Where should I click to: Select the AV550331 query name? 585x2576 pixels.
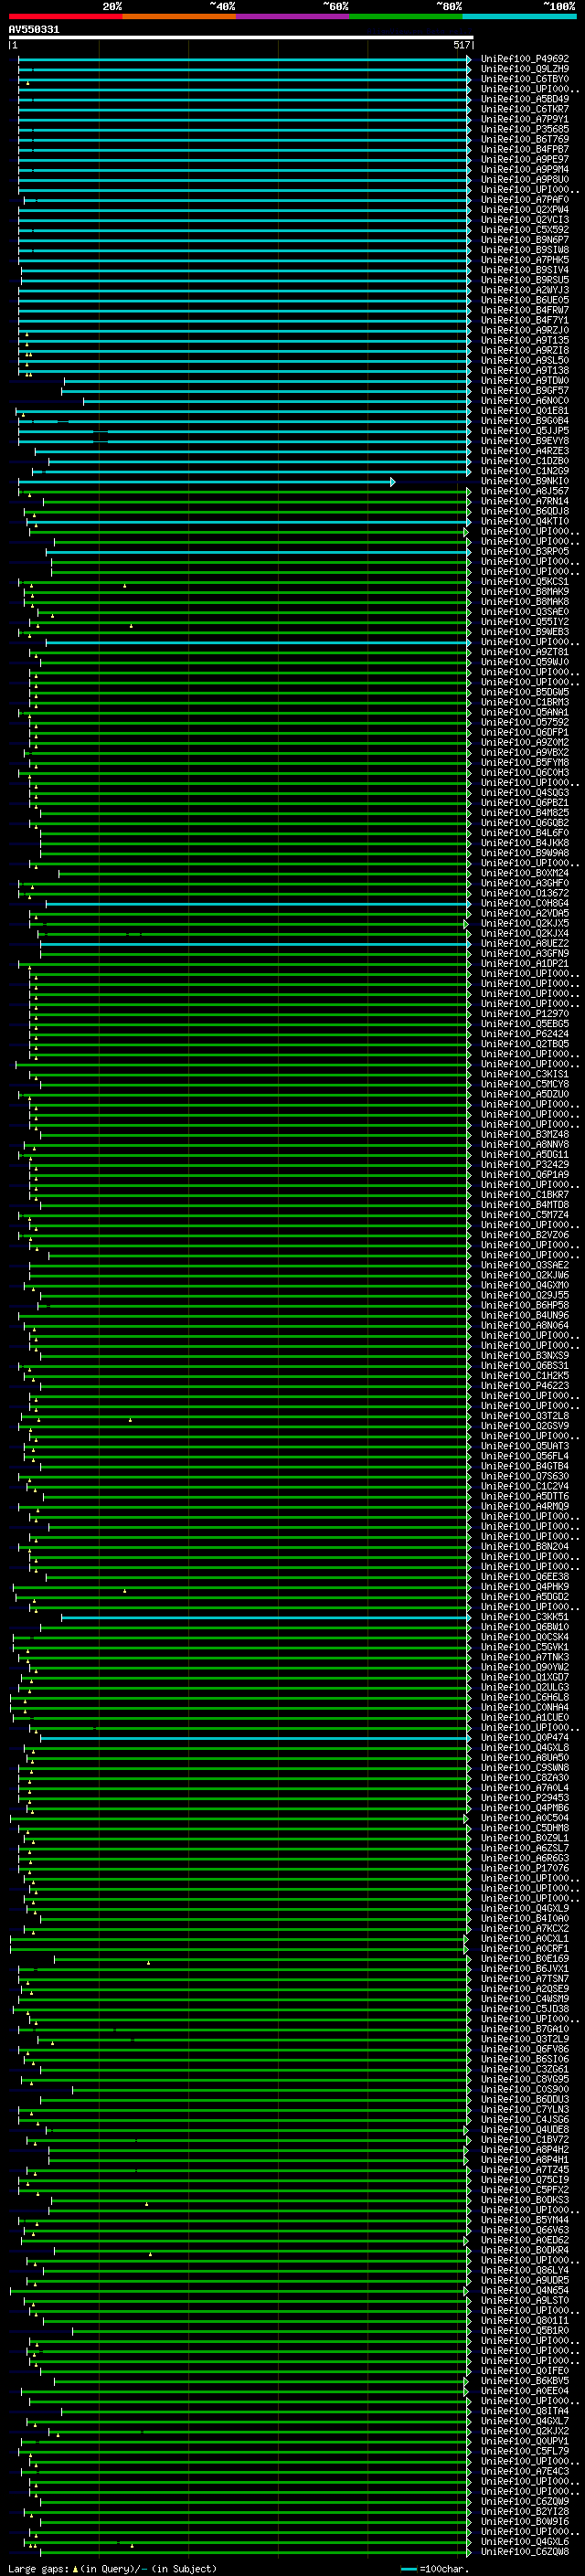pos(34,30)
